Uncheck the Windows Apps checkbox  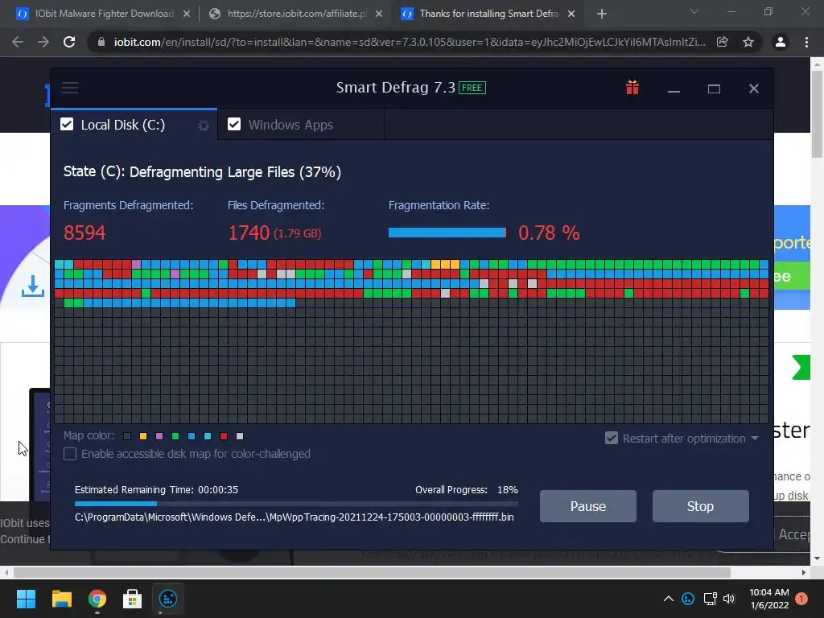(x=234, y=124)
